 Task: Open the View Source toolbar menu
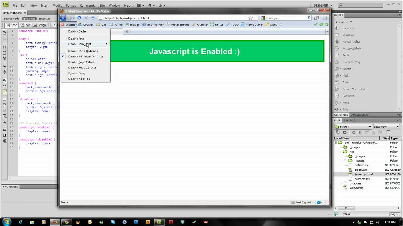point(252,24)
